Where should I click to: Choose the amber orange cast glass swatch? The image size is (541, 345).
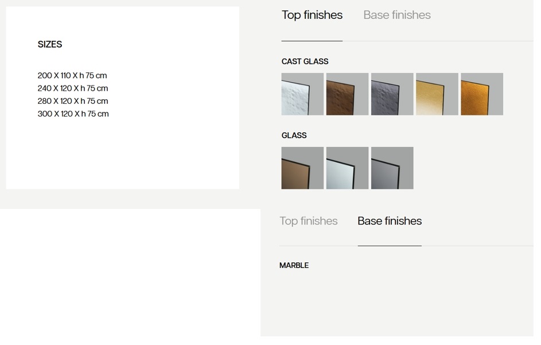[482, 94]
